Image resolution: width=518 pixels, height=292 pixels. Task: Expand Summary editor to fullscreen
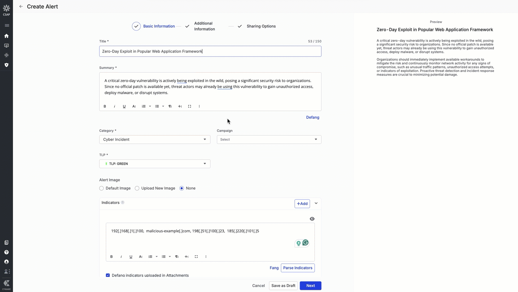point(190,106)
